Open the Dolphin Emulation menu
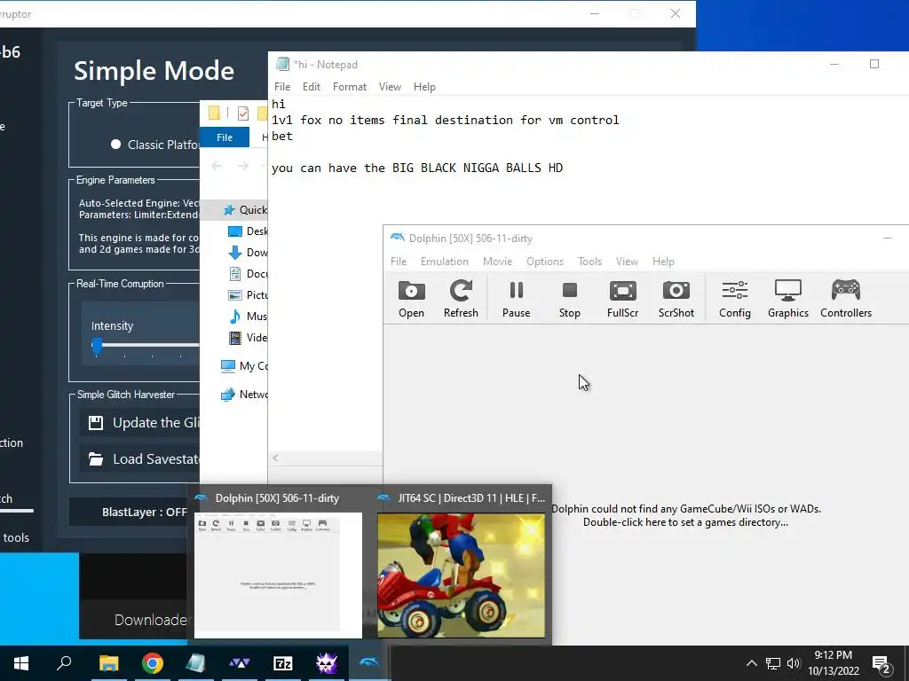The width and height of the screenshot is (909, 681). [x=444, y=262]
